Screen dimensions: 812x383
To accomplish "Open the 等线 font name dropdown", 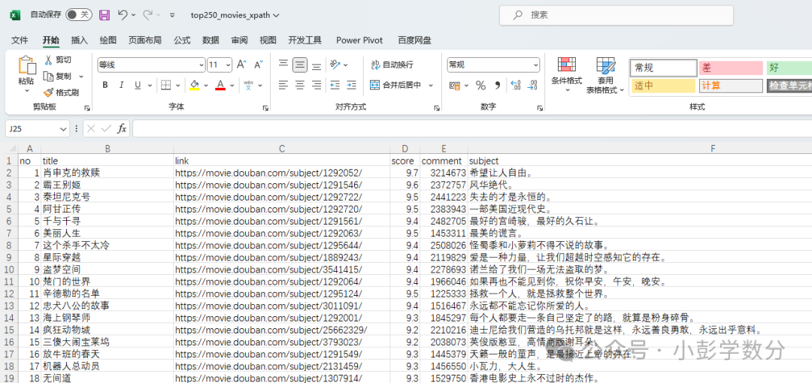I will (201, 65).
